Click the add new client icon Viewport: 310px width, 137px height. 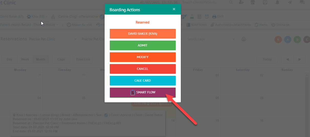[x=241, y=2]
